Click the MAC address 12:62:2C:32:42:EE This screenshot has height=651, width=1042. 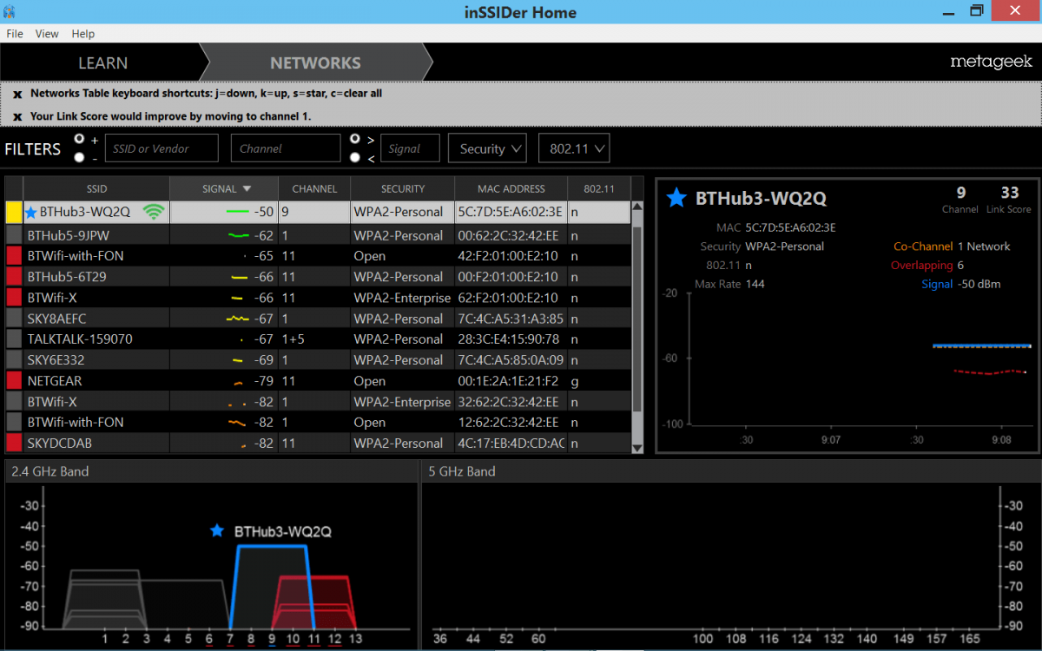[x=510, y=422]
